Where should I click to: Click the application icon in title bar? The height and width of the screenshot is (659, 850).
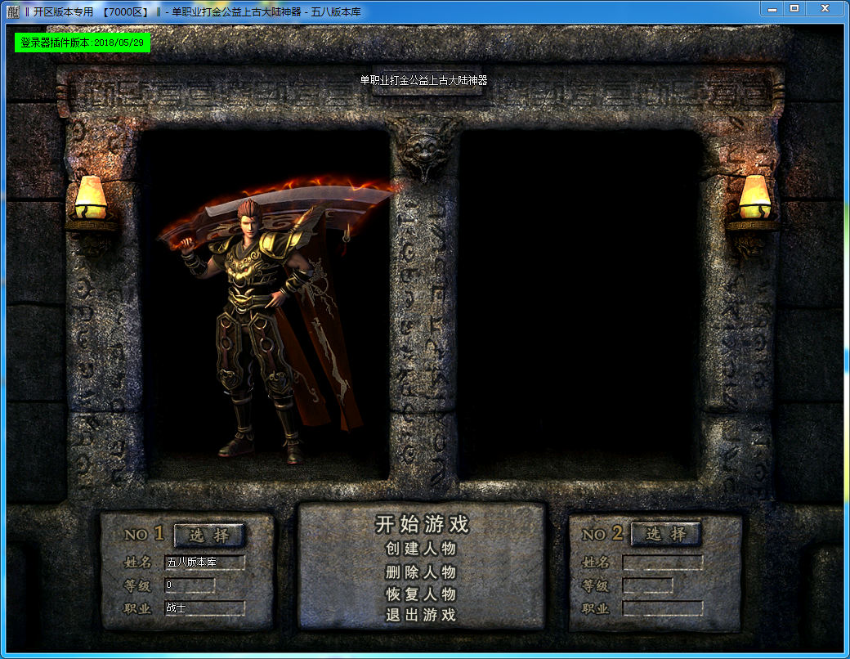tap(13, 12)
